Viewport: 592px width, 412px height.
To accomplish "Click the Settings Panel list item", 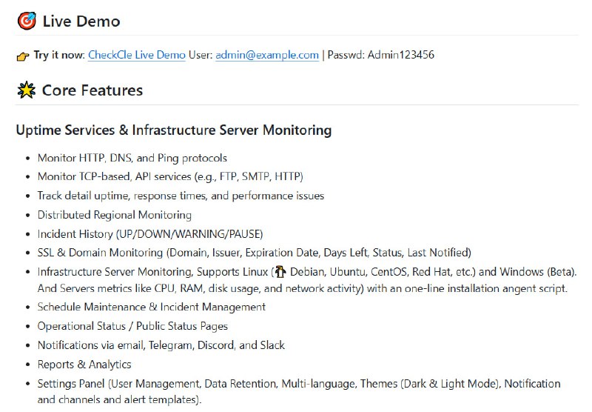I will 299,384.
